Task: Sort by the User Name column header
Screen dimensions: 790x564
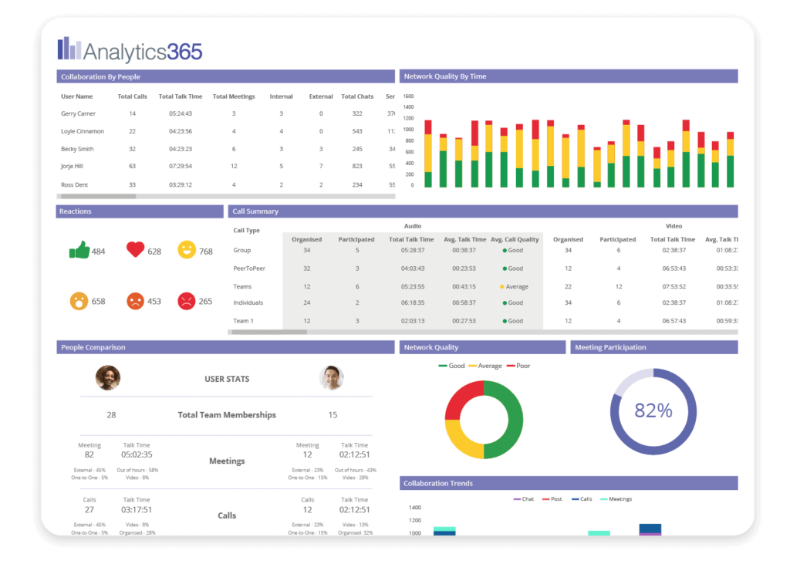Action: (x=77, y=96)
